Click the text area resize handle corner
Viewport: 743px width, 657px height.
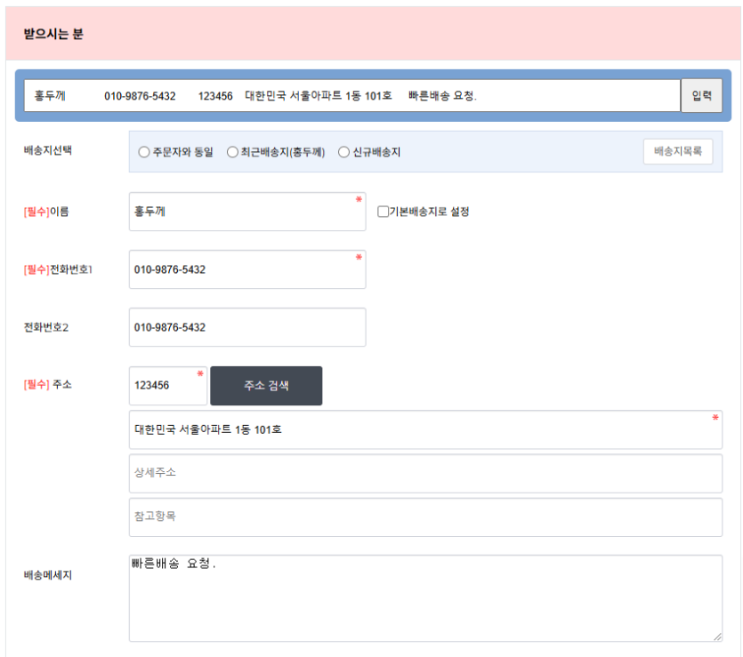716,636
